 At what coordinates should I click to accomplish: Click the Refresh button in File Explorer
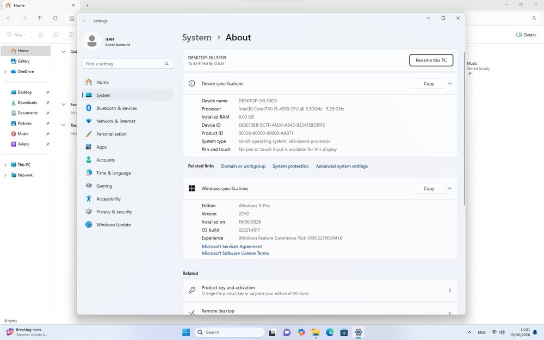[x=55, y=18]
